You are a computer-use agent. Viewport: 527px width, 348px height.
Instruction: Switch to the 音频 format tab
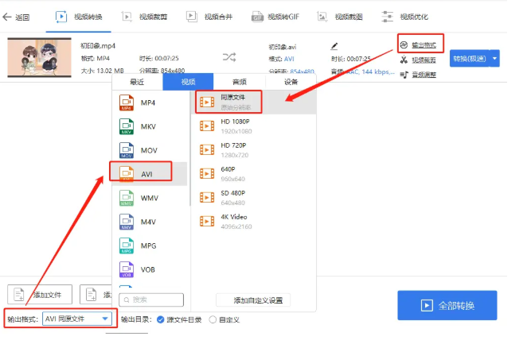(x=240, y=82)
